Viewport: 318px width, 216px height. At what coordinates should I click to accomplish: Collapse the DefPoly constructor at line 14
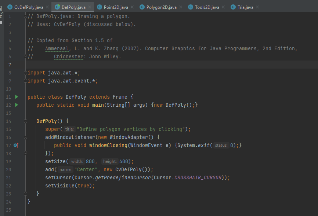click(x=25, y=121)
